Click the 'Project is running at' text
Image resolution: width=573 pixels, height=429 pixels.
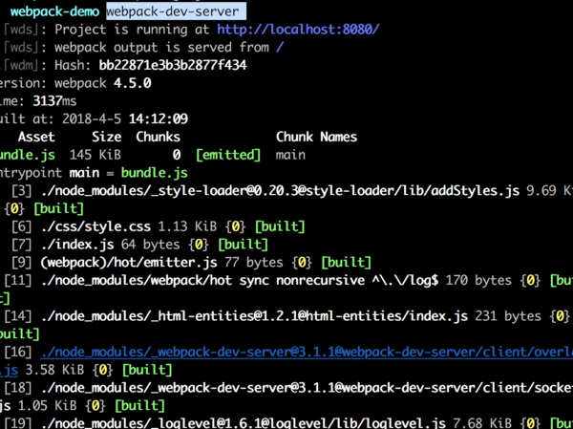(132, 30)
